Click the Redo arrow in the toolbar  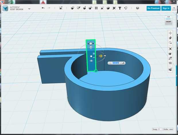(x=49, y=8)
